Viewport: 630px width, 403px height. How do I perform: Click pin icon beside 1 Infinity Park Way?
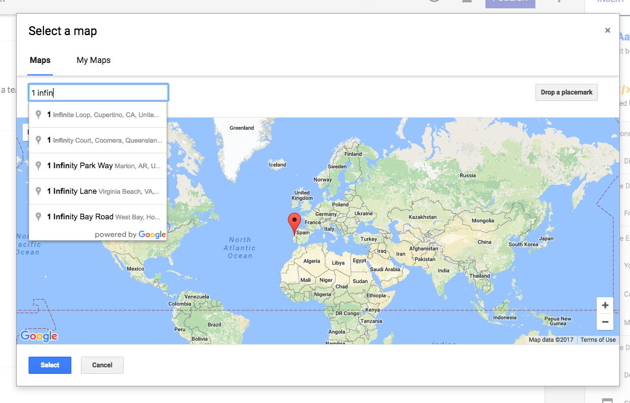click(39, 166)
